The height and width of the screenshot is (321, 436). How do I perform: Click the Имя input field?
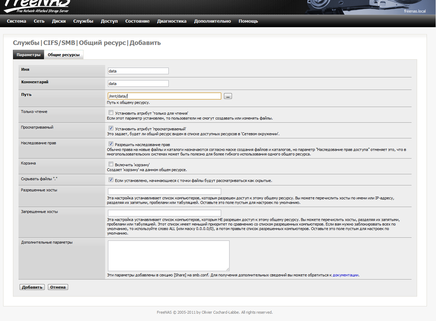tap(138, 71)
